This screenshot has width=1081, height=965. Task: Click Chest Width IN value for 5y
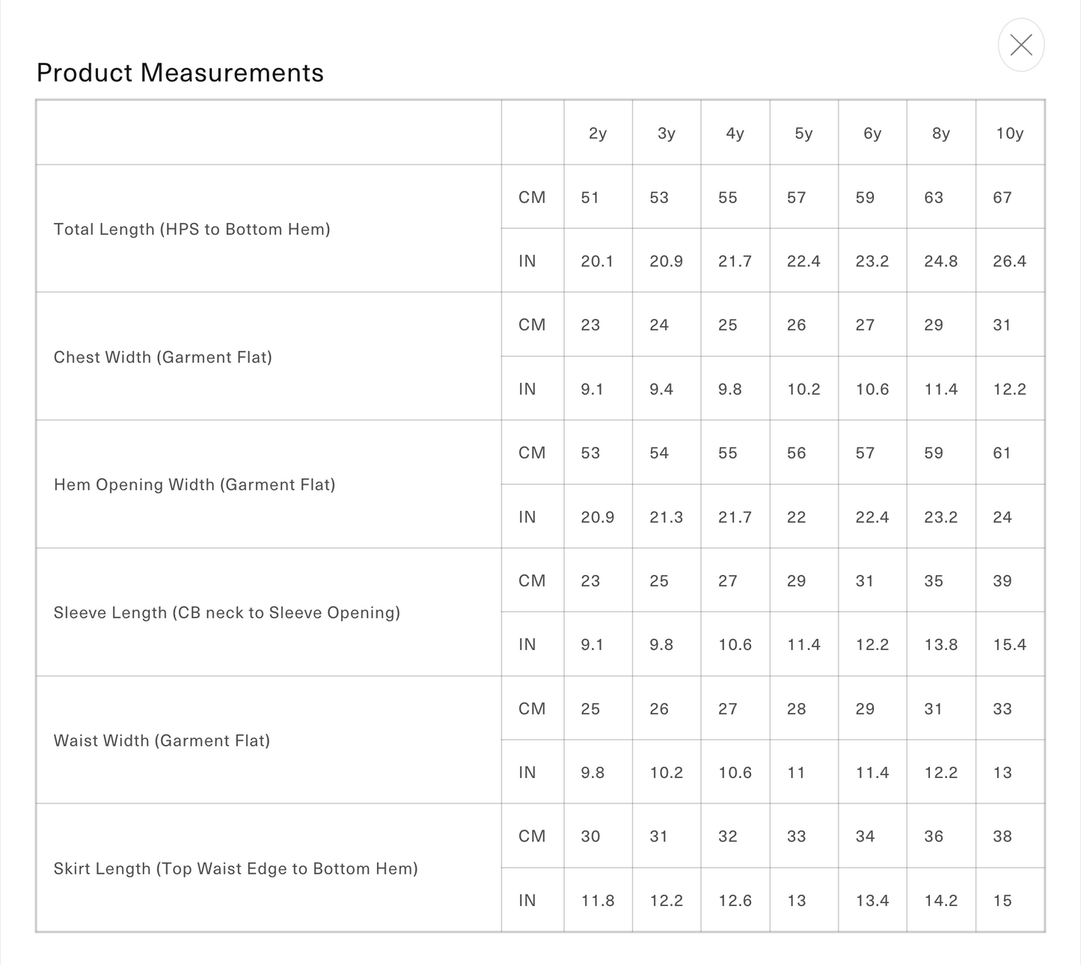pyautogui.click(x=803, y=389)
